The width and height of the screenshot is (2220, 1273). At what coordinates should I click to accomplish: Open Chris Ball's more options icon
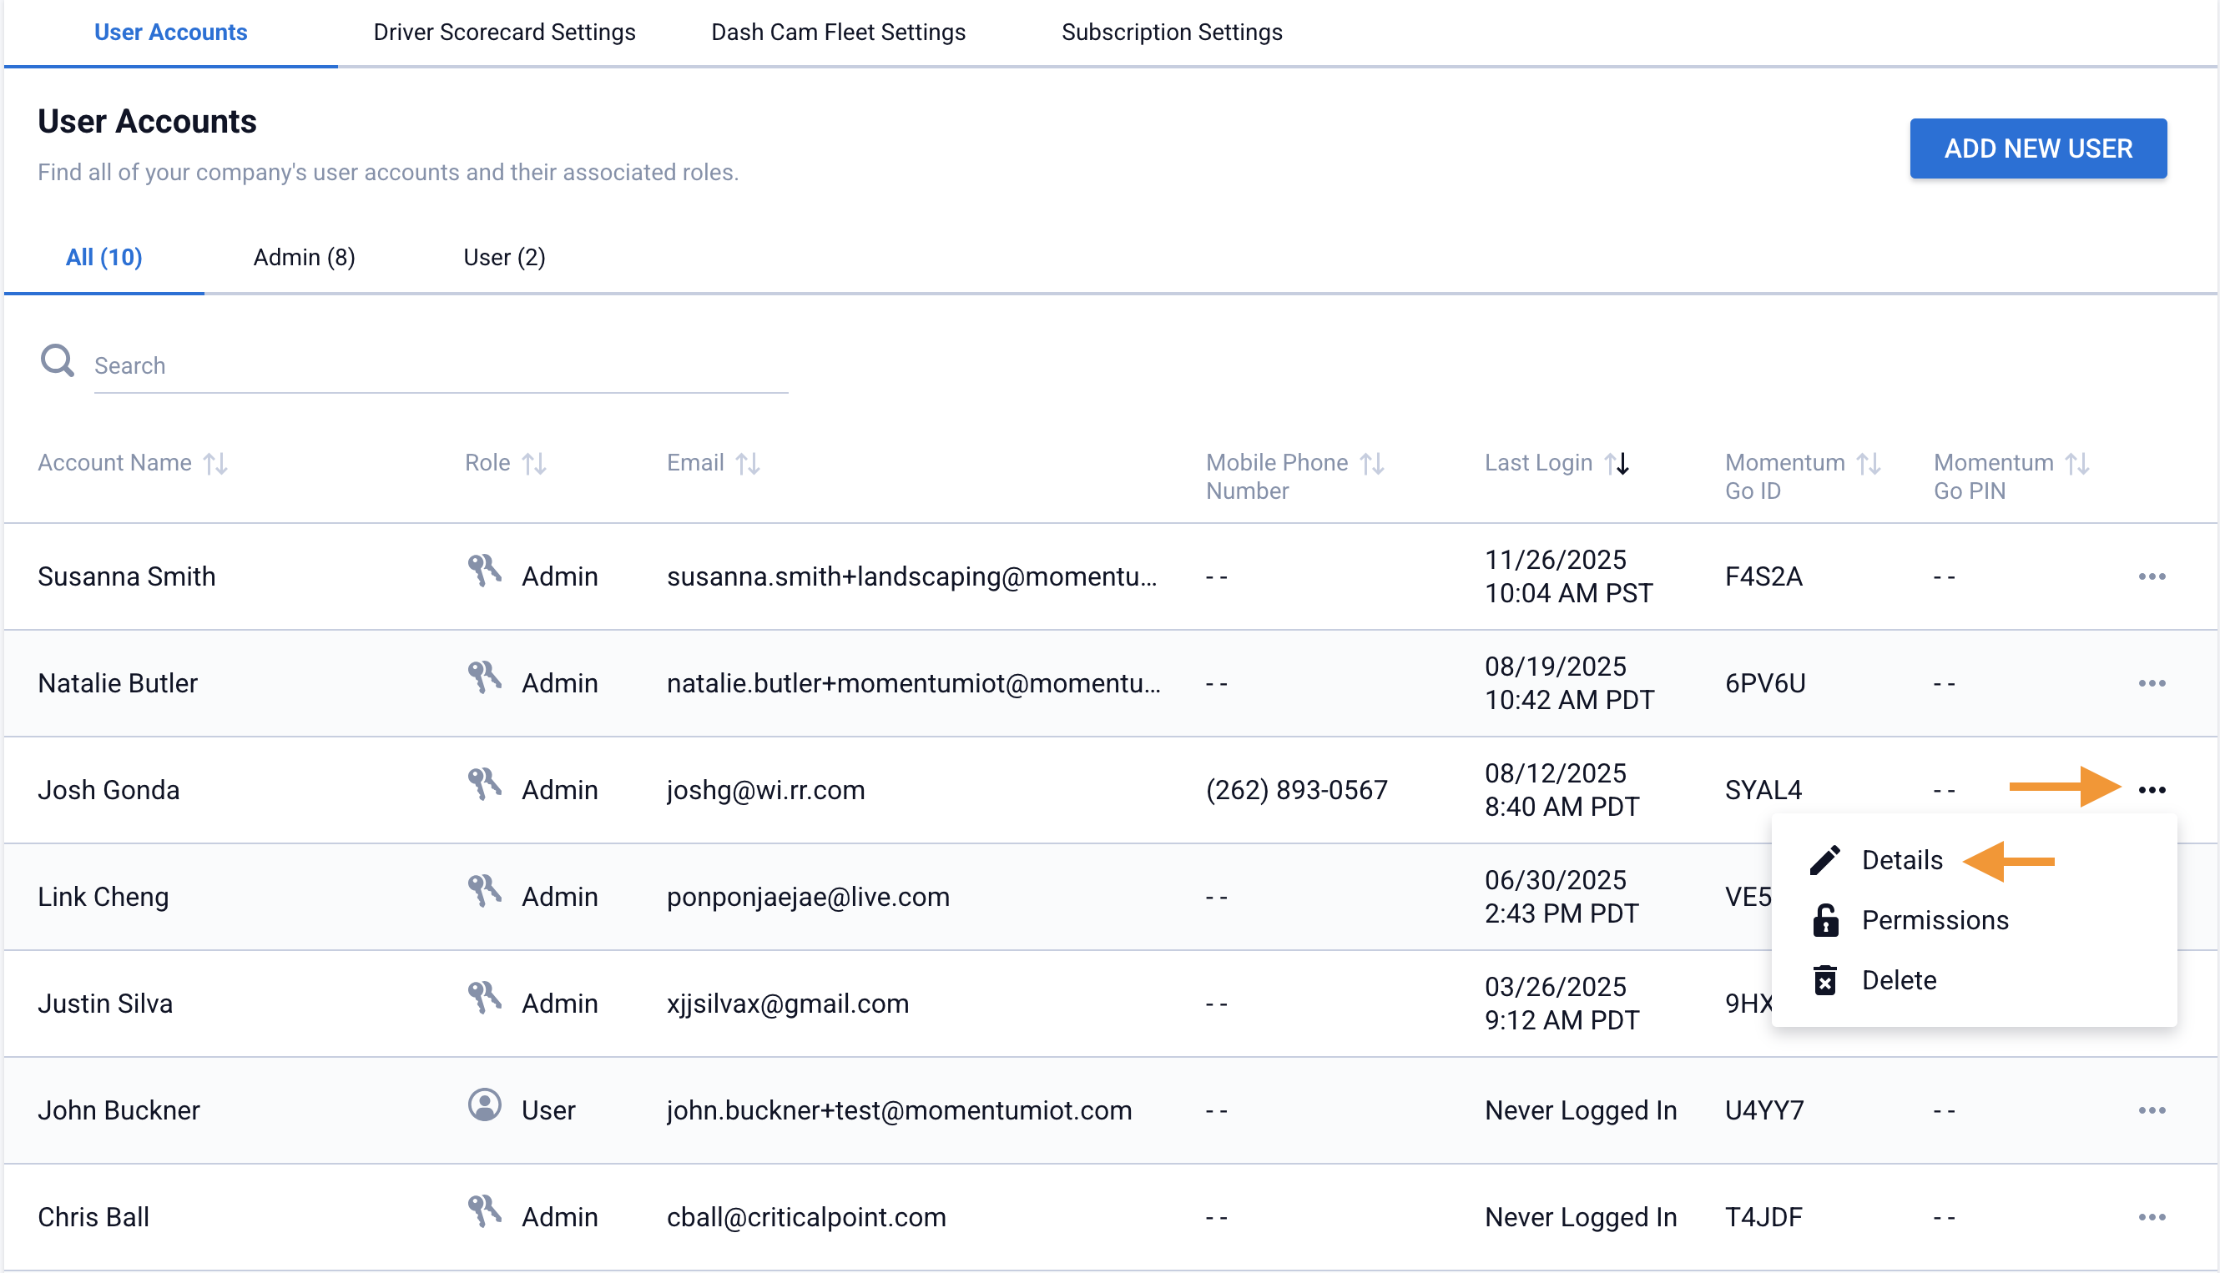[2151, 1217]
